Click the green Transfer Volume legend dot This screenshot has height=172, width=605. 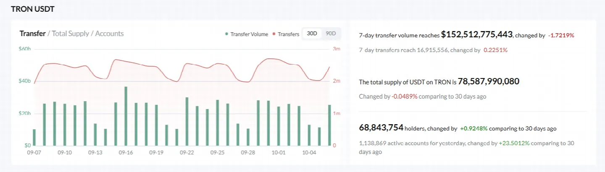(x=227, y=34)
